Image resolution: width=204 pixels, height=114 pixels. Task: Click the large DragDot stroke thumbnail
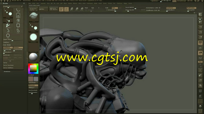coord(8,13)
